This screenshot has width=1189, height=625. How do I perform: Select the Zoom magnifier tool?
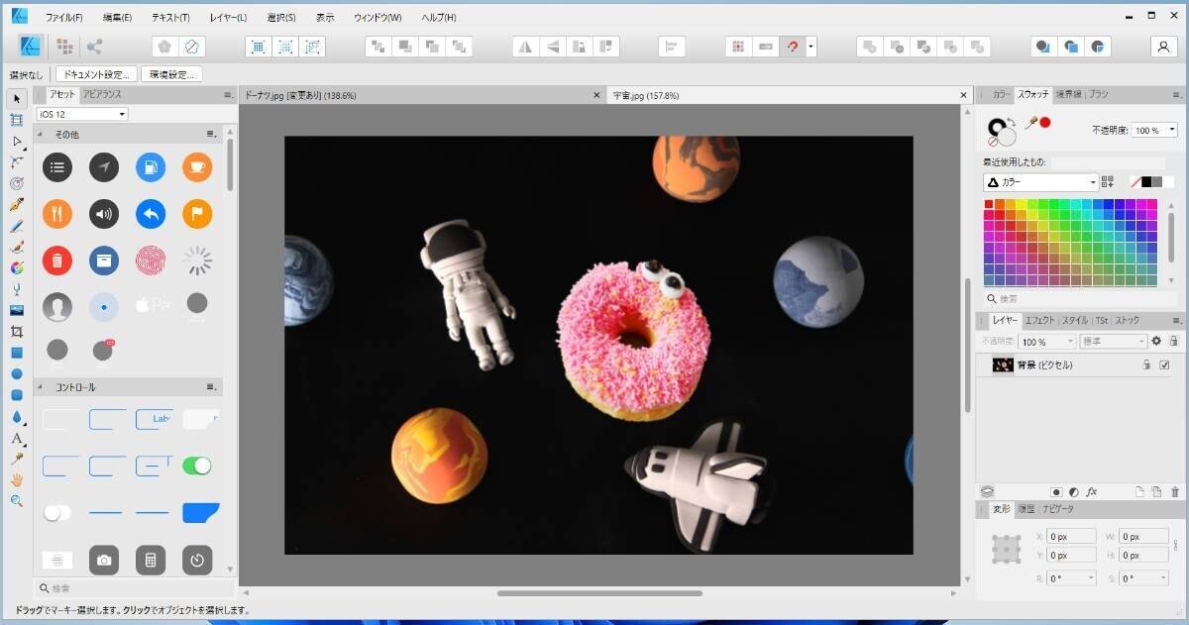pos(17,501)
